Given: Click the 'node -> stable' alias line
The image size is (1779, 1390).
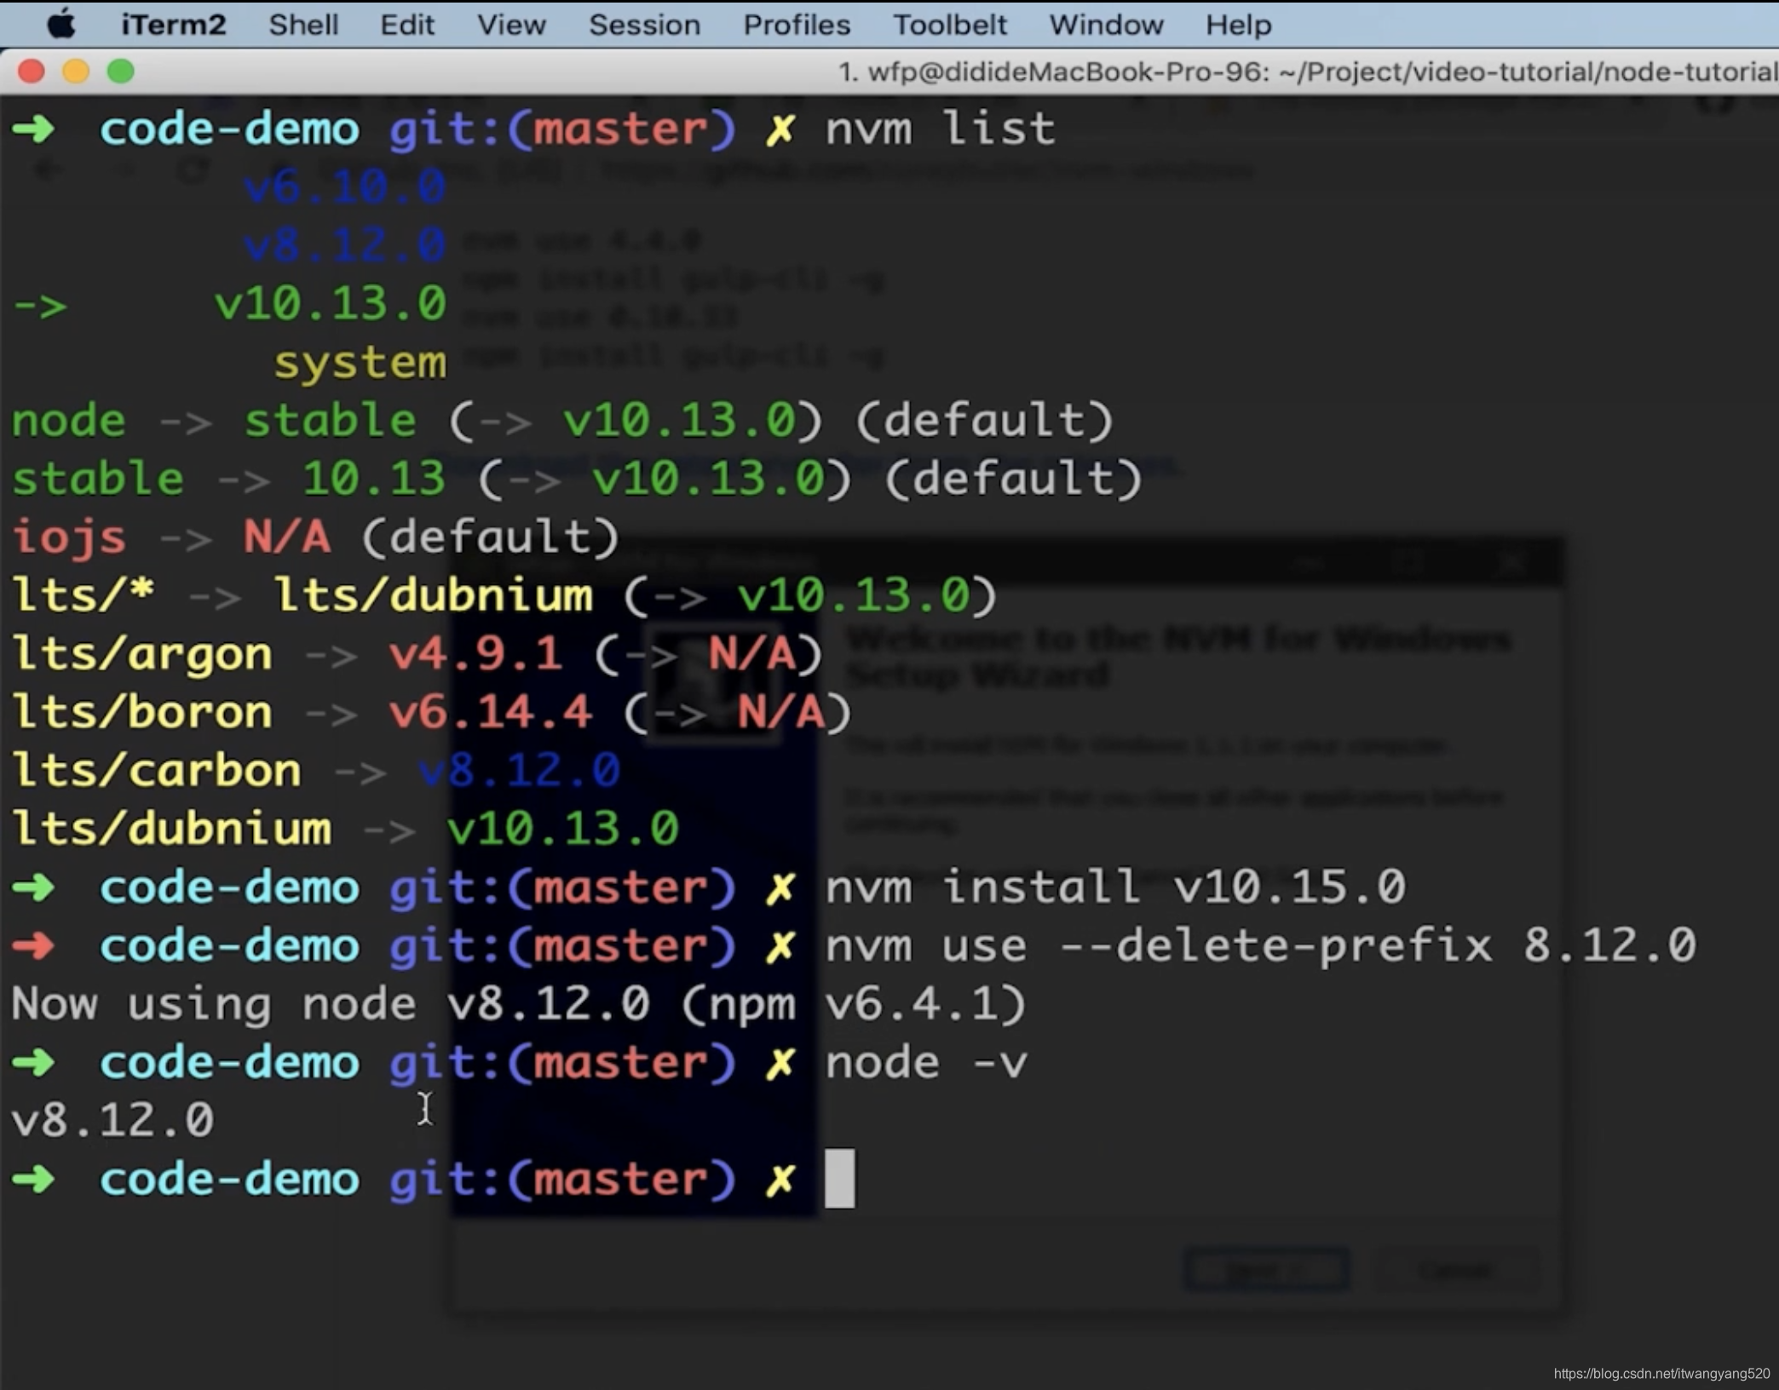Looking at the screenshot, I should click(562, 421).
